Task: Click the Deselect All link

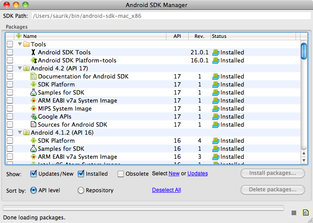Action: (x=166, y=190)
